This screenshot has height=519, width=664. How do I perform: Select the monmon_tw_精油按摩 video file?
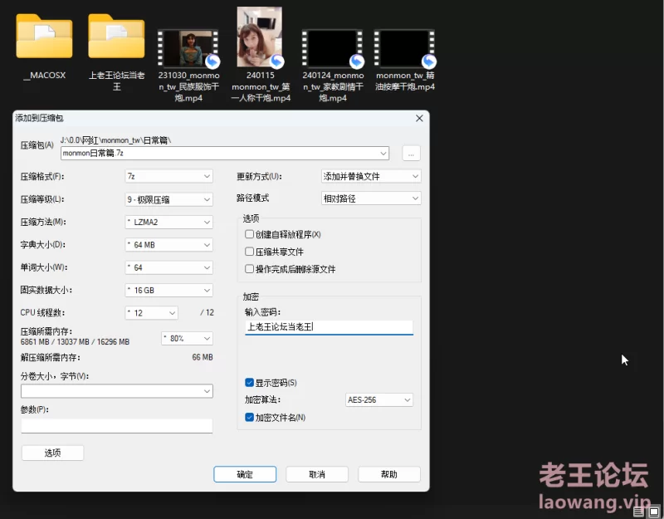(405, 48)
